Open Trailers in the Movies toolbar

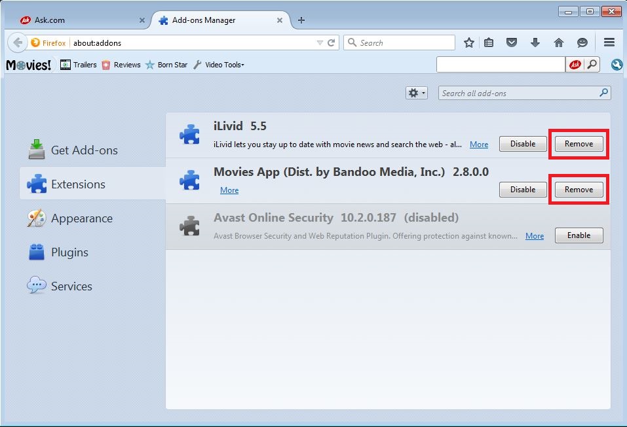79,65
